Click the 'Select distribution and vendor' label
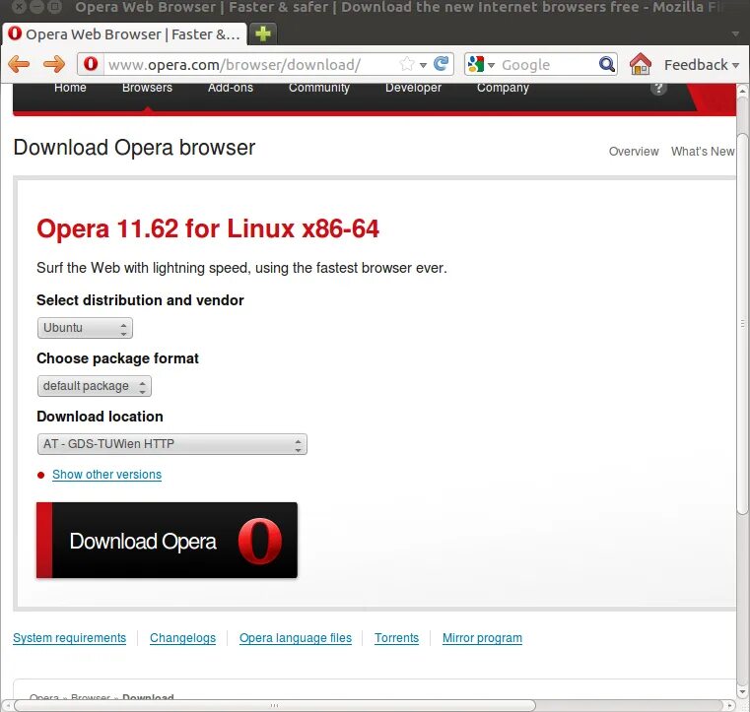 point(140,300)
